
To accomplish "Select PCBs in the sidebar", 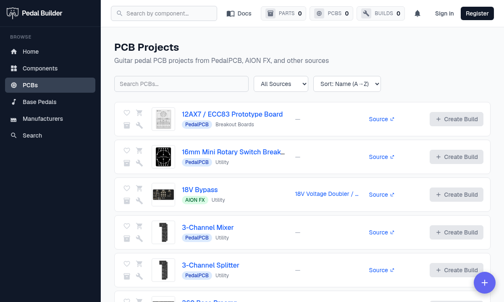I will (50, 85).
